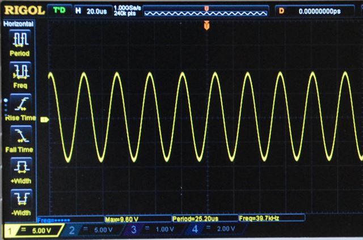Screen dimensions: 363x240
Task: Click the T'D trigger status indicator
Action: pos(60,10)
